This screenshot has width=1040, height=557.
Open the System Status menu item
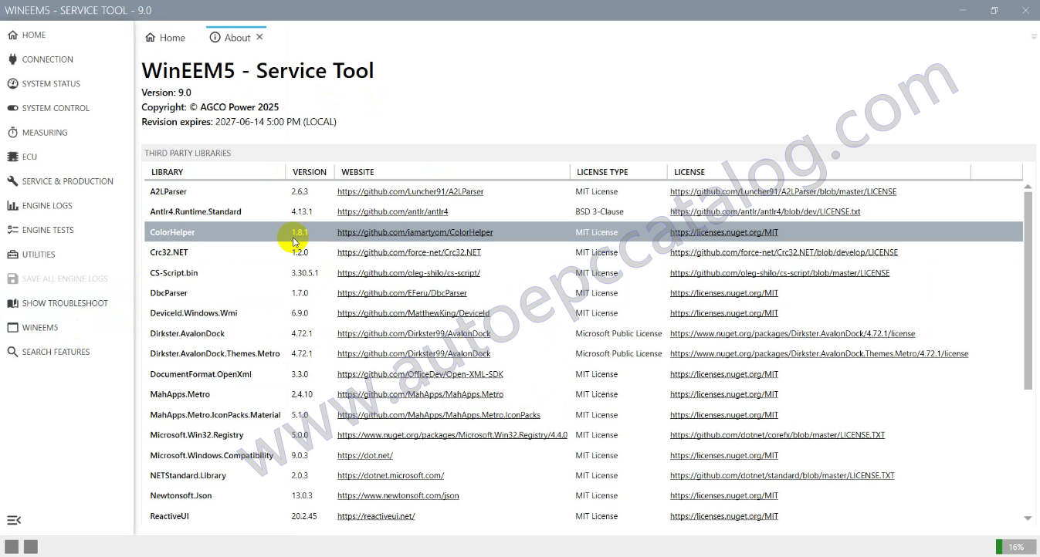tap(66, 83)
